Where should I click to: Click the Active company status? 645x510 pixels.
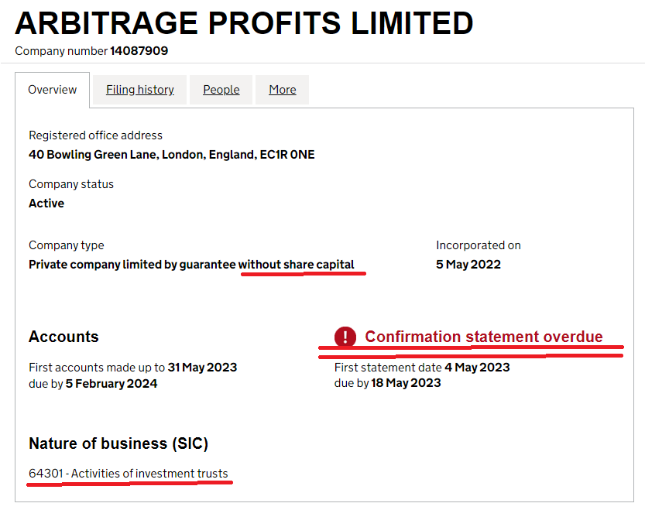coord(46,204)
